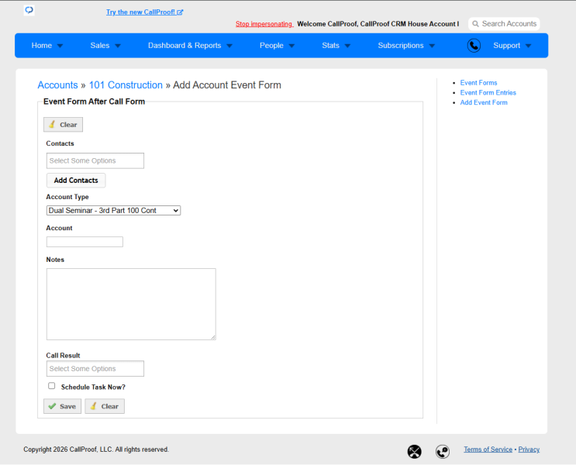The width and height of the screenshot is (576, 465).
Task: Open the Dashboard & Reports menu
Action: (x=185, y=46)
